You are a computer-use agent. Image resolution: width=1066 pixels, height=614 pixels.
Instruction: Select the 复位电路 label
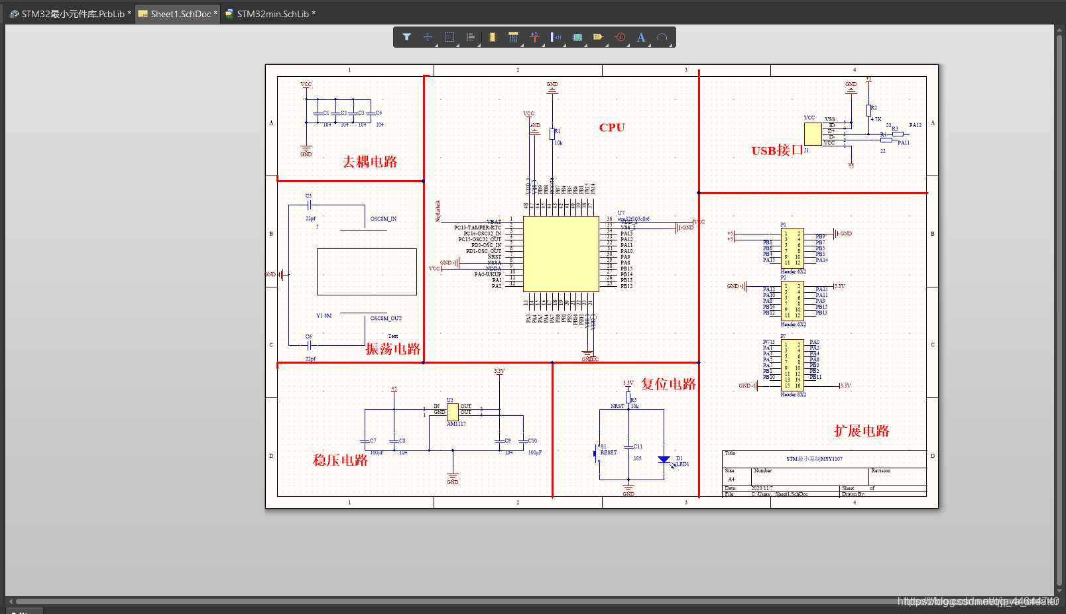668,384
